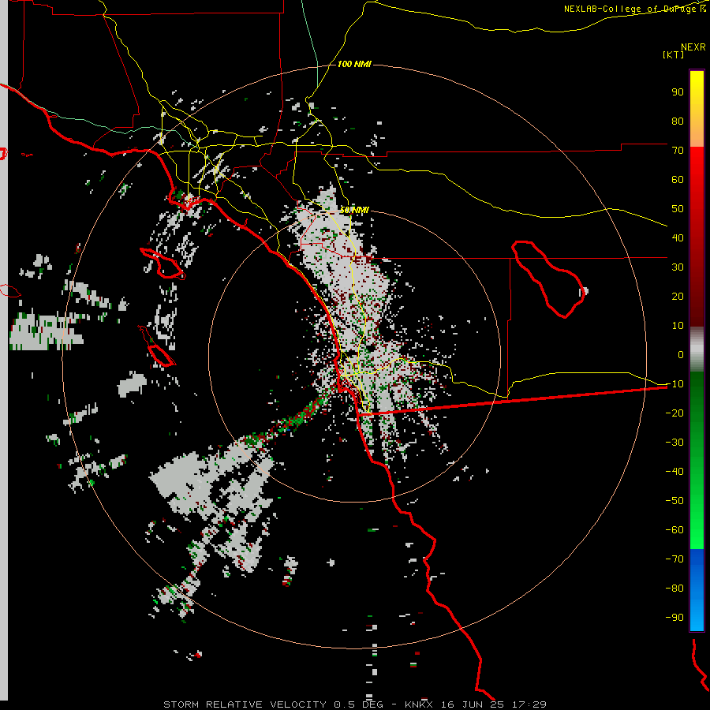The height and width of the screenshot is (710, 710).
Task: Click the [KT] units label
Action: click(x=674, y=54)
